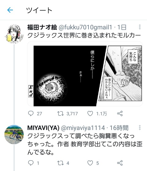Like the tweet with 1.1万 likes
147x171 pixels.
90,113
